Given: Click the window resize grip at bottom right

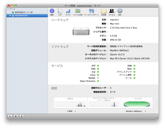Looking at the screenshot, I should (x=157, y=118).
